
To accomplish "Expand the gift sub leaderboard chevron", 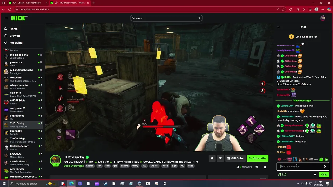I will pyautogui.click(x=303, y=44).
